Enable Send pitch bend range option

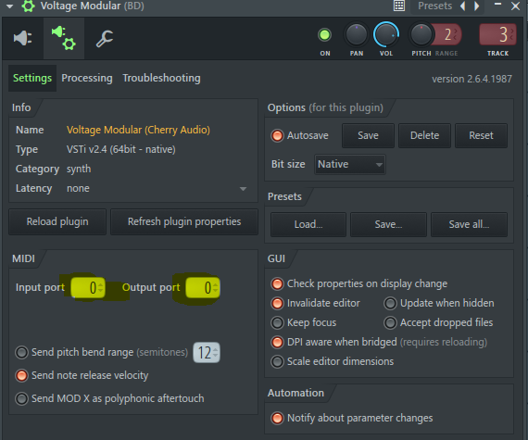(21, 353)
